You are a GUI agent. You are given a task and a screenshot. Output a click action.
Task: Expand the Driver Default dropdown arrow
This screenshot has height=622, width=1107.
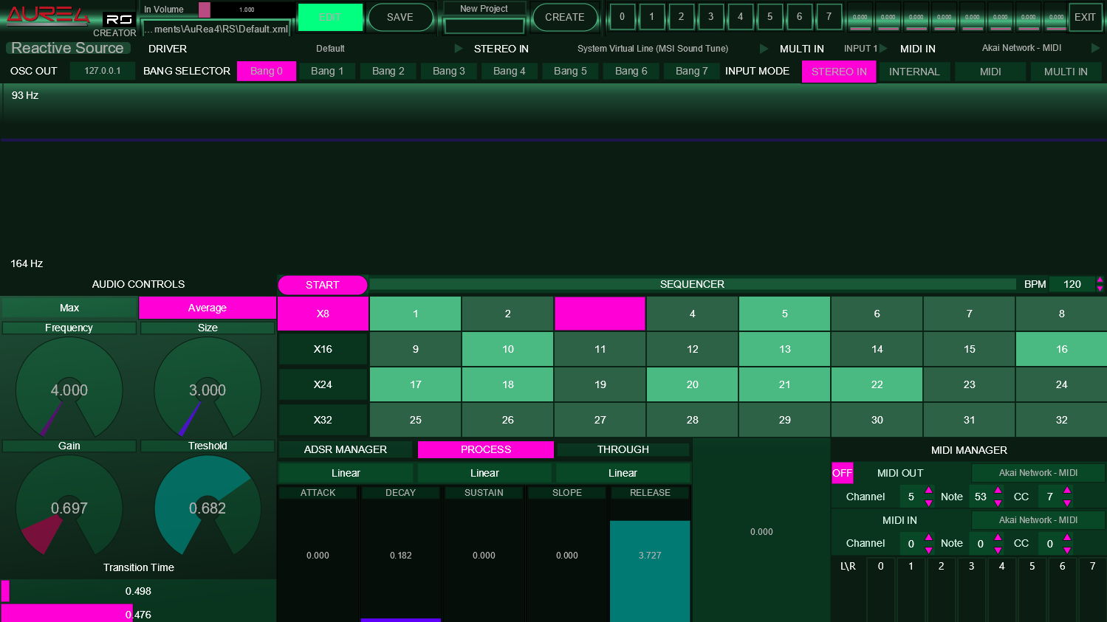(x=459, y=49)
